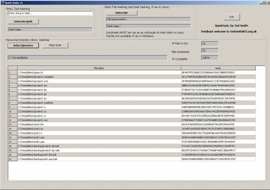
Task: Select the backup project1.lpr.bak file cell
Action: pyautogui.click(x=99, y=150)
